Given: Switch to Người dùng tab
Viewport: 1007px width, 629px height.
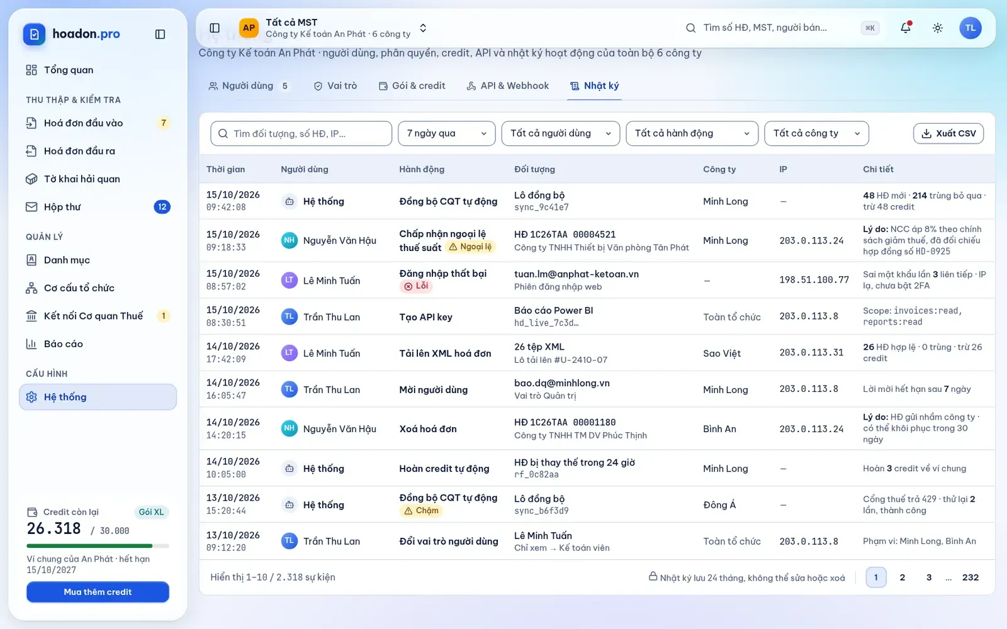Looking at the screenshot, I should (249, 86).
